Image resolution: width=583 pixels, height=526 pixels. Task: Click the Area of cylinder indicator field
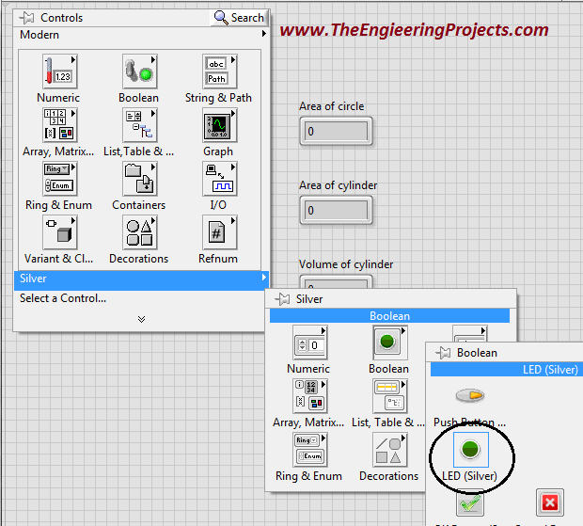tap(336, 210)
